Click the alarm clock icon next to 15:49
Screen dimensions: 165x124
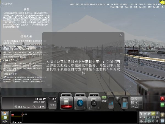[x=16, y=107]
